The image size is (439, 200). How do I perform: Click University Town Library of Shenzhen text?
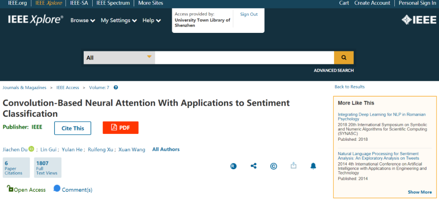(202, 23)
